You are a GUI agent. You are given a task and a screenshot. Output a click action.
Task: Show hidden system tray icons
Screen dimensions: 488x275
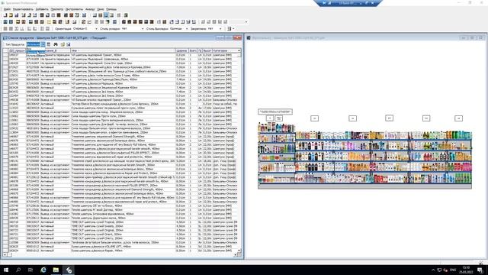click(433, 270)
